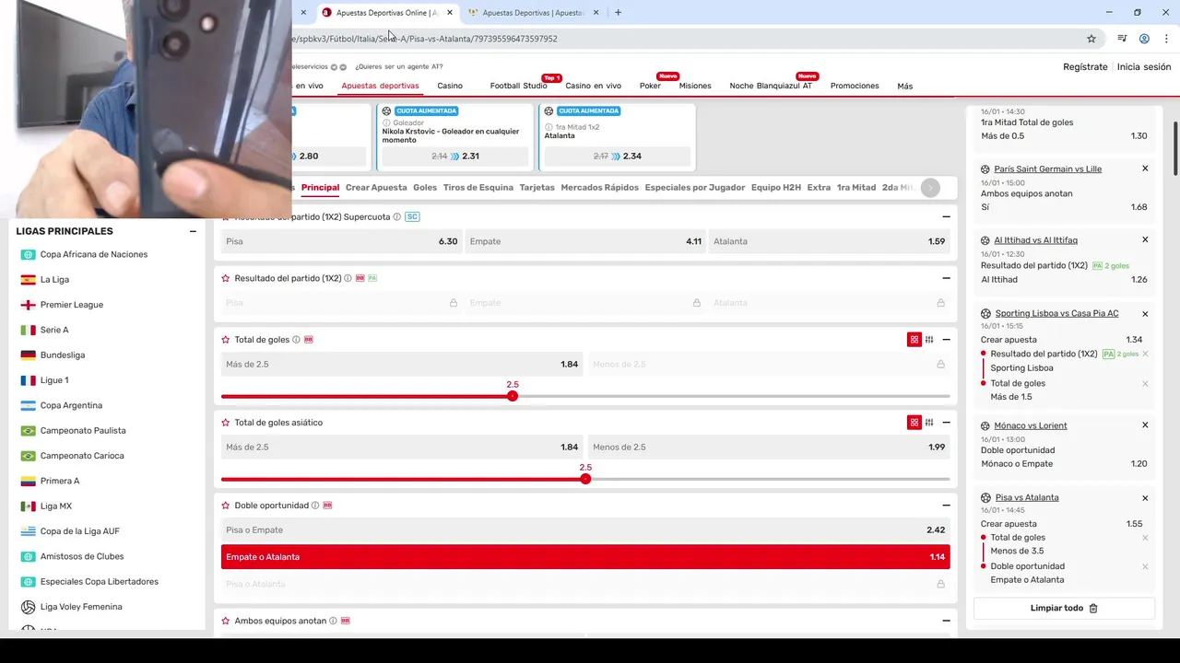Image resolution: width=1180 pixels, height=663 pixels.
Task: Bookmark this page with the star icon
Action: [1091, 39]
